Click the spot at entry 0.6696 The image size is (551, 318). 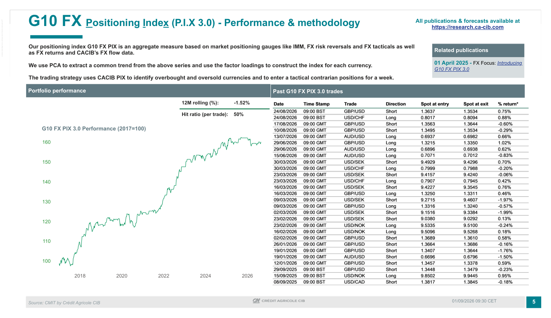[428, 257]
